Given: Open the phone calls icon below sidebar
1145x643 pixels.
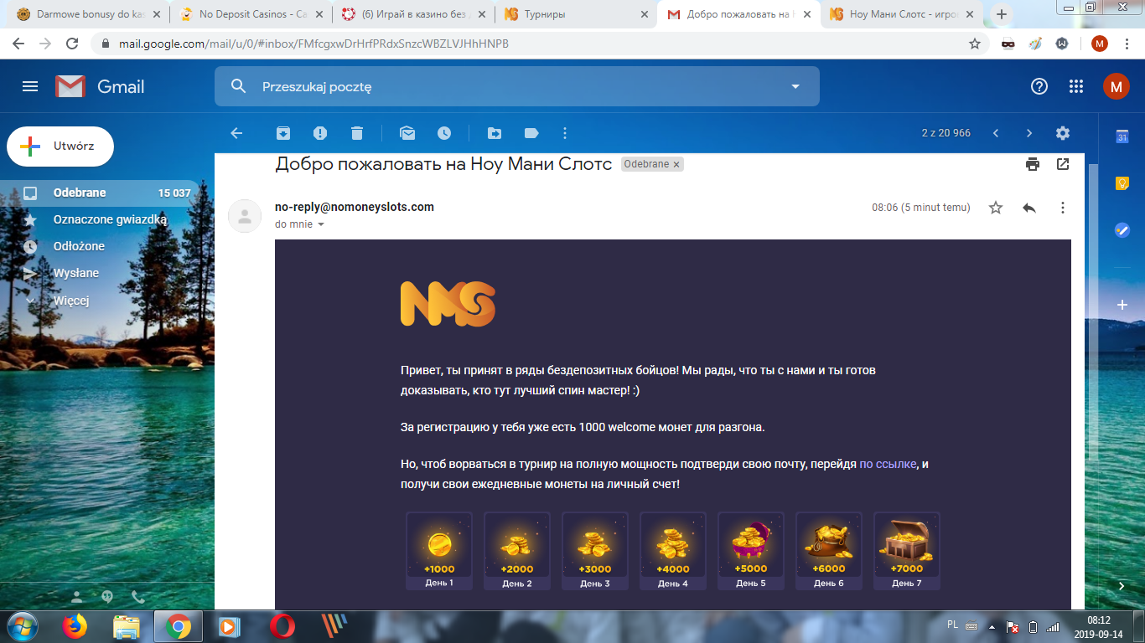Looking at the screenshot, I should pyautogui.click(x=138, y=597).
